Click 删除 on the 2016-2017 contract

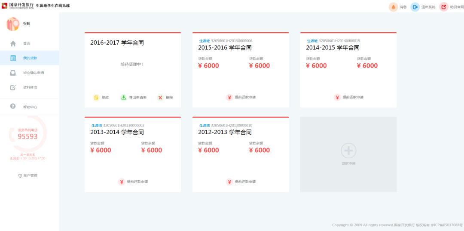click(170, 98)
